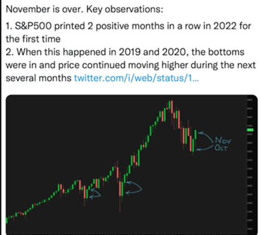Screen dimensions: 261x235
Task: Click the curved arrows near the 2019 bottom
Action: pyautogui.click(x=95, y=193)
